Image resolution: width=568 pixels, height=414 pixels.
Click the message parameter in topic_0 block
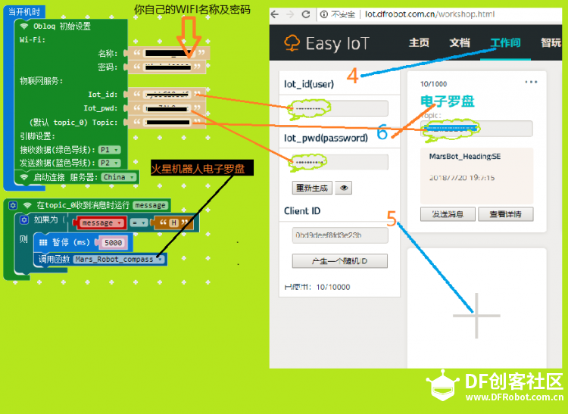tap(151, 206)
